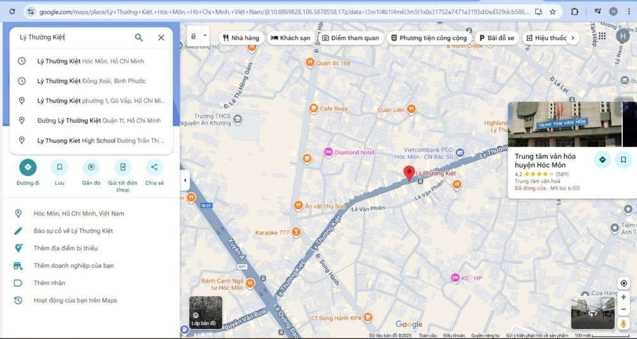The image size is (637, 339).
Task: Select suggestion Đường Lý Thường Kiệt Quận 11
Action: pos(91,120)
